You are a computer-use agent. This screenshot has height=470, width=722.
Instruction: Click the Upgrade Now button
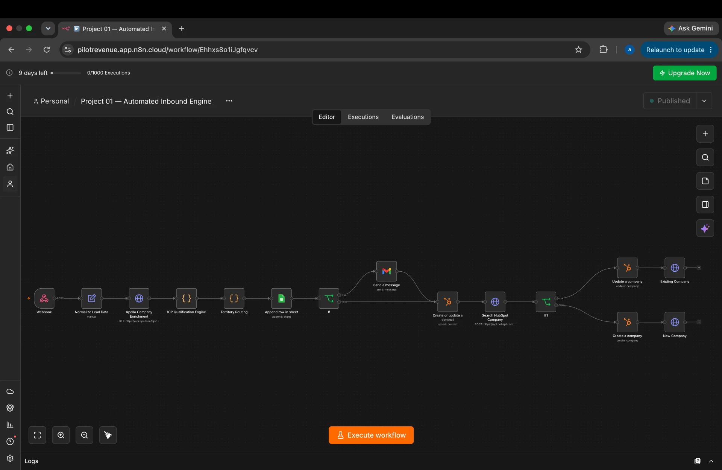pyautogui.click(x=685, y=73)
